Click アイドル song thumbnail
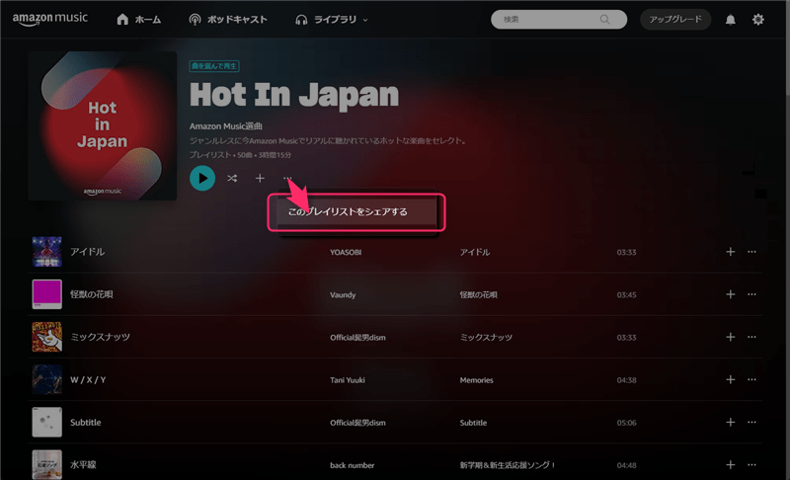The image size is (790, 480). tap(46, 251)
